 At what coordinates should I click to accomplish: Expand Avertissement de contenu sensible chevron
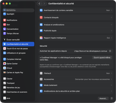[x=111, y=10]
